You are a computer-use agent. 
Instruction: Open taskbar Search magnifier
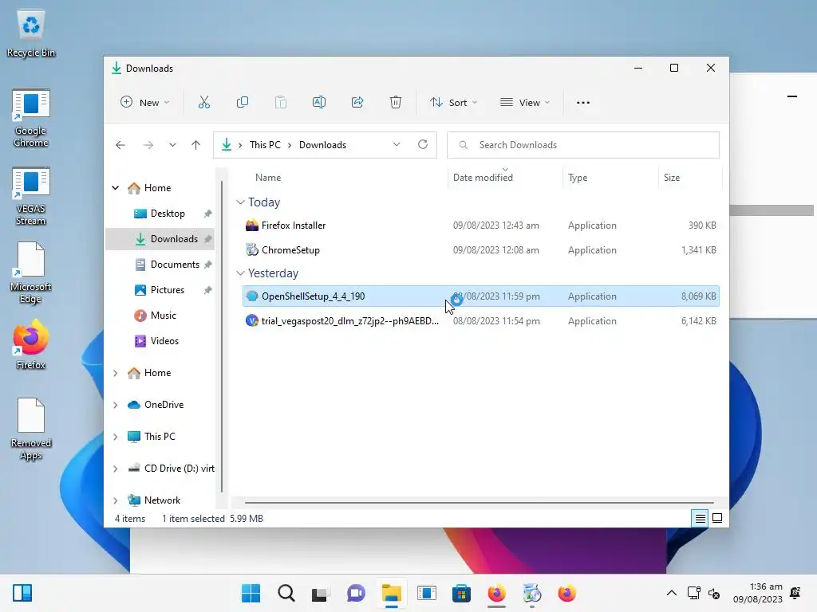click(286, 593)
